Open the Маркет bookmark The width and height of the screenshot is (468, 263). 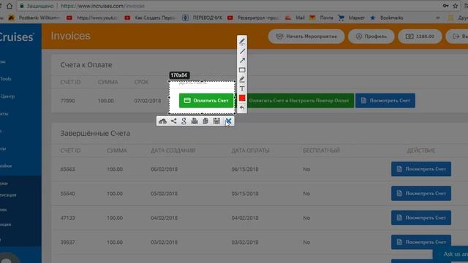pos(352,18)
